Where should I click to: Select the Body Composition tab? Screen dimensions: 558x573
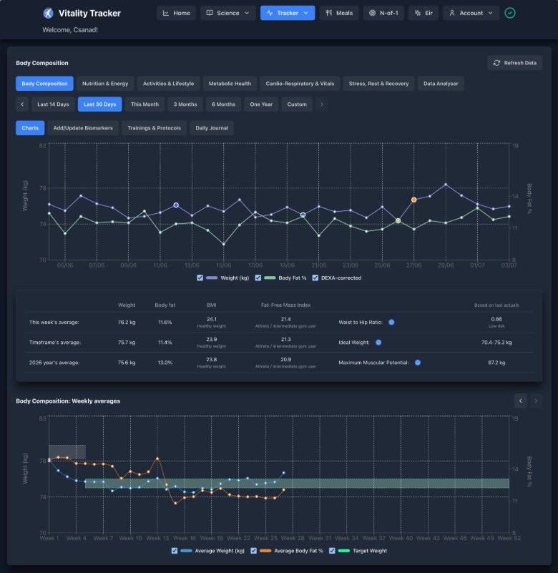tap(44, 83)
